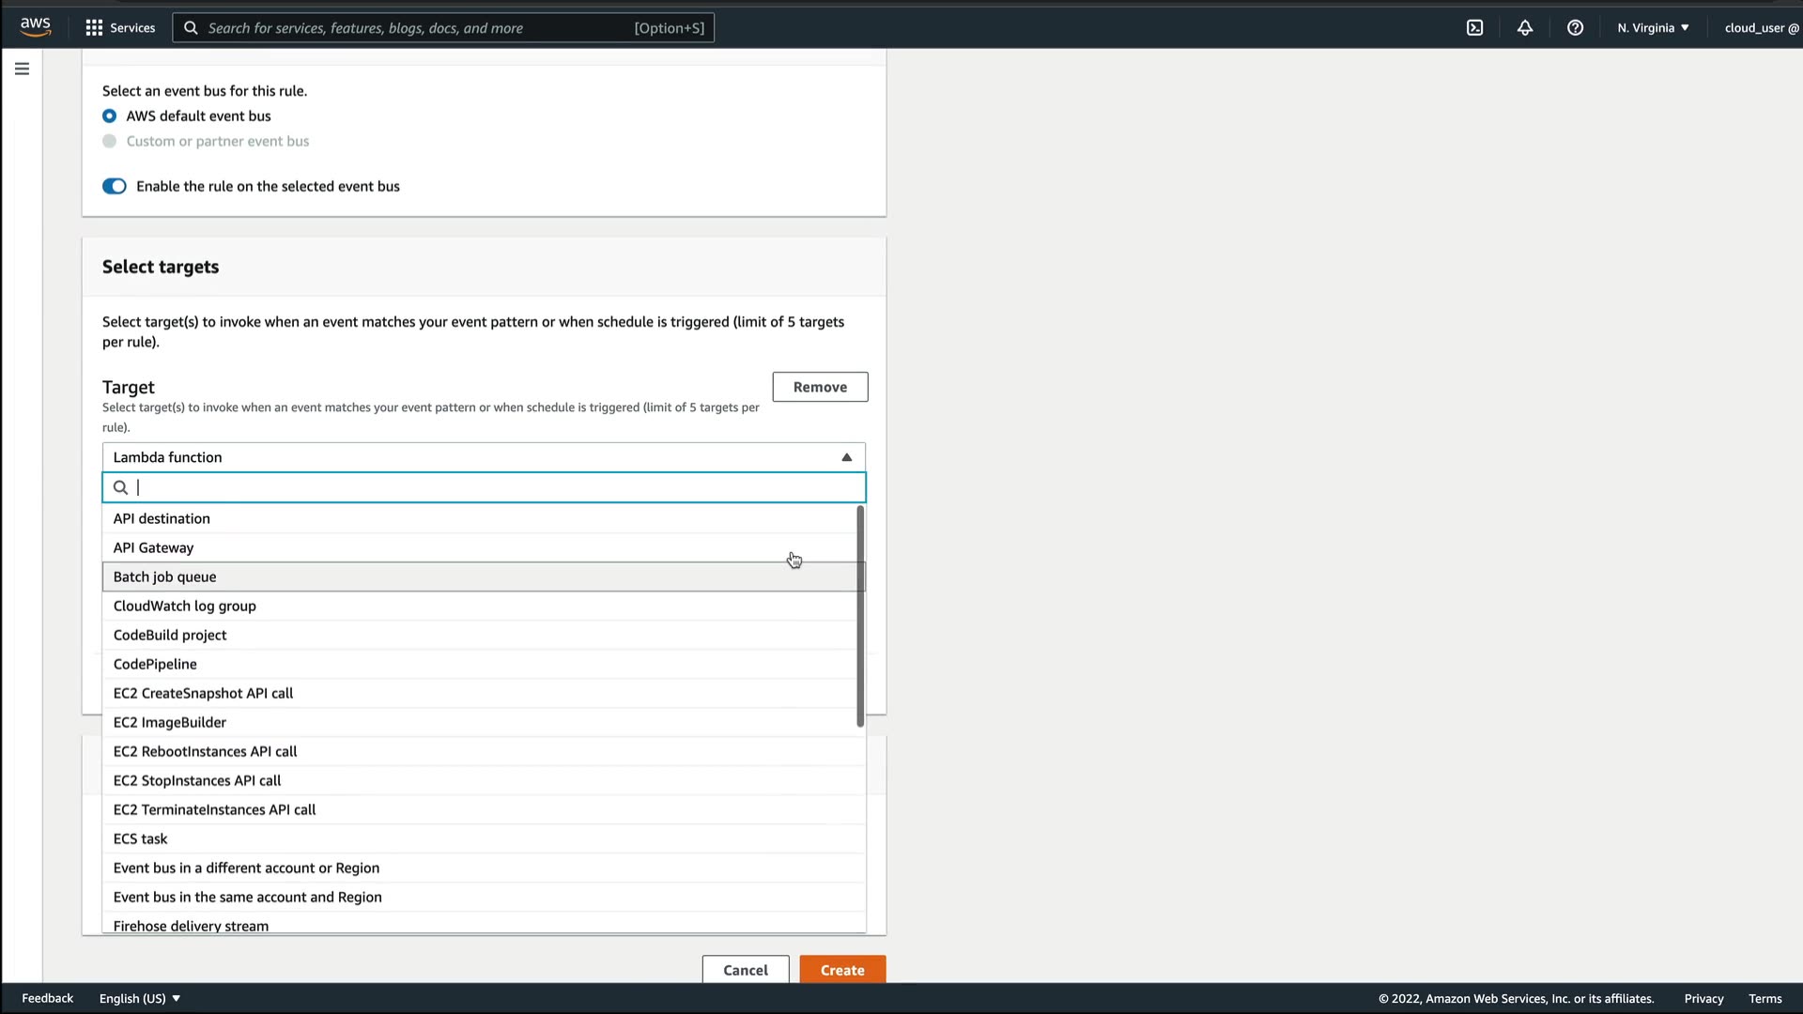Open the help question mark icon
The height and width of the screenshot is (1014, 1803).
point(1575,28)
